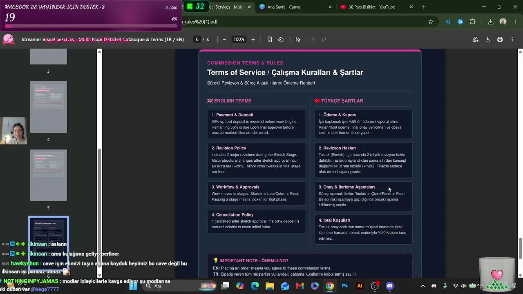Image resolution: width=523 pixels, height=294 pixels.
Task: Open the Chrome three-dot menu
Action: pyautogui.click(x=515, y=22)
